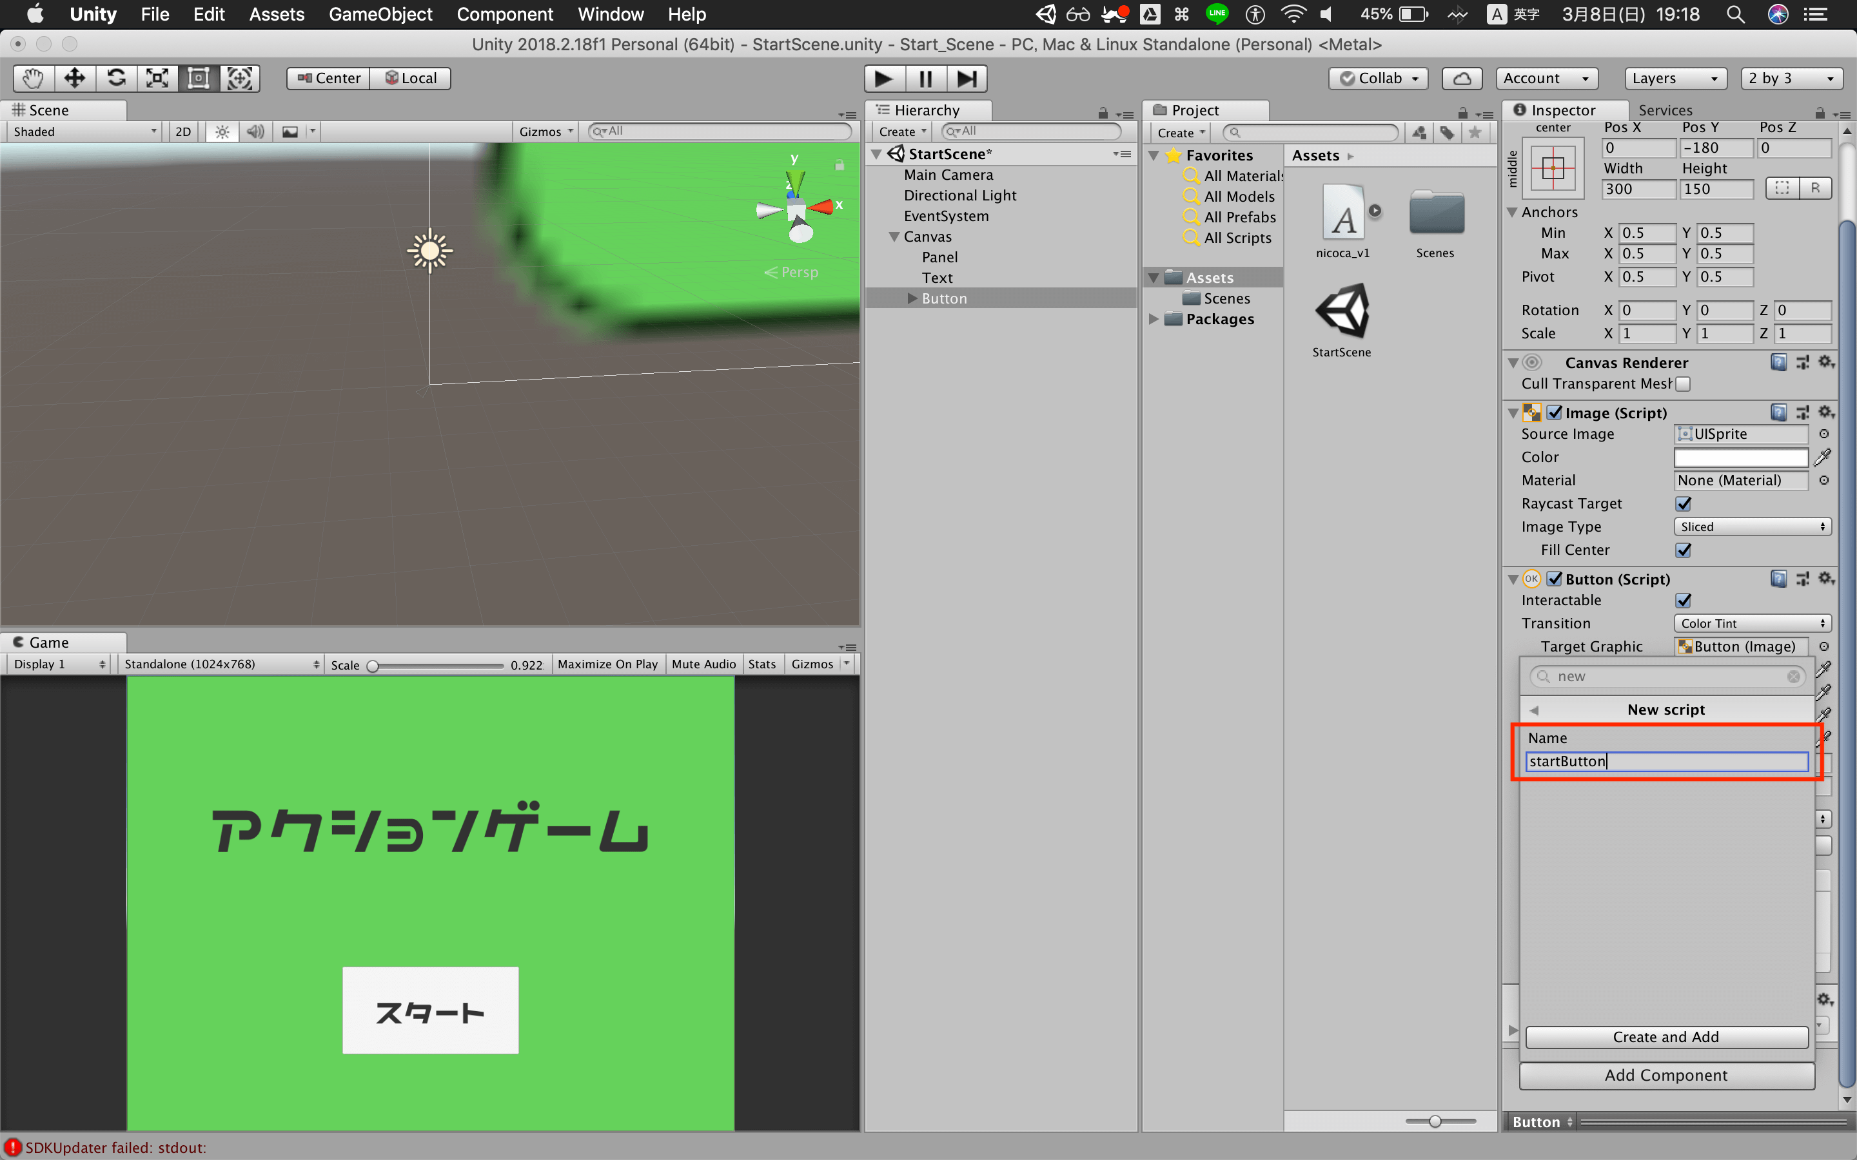Click the script Name input field
This screenshot has width=1857, height=1160.
pos(1667,761)
